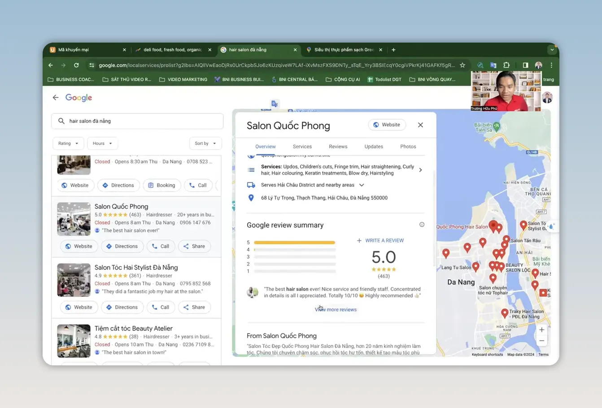Open Todolist DGT bookmark

click(x=384, y=79)
